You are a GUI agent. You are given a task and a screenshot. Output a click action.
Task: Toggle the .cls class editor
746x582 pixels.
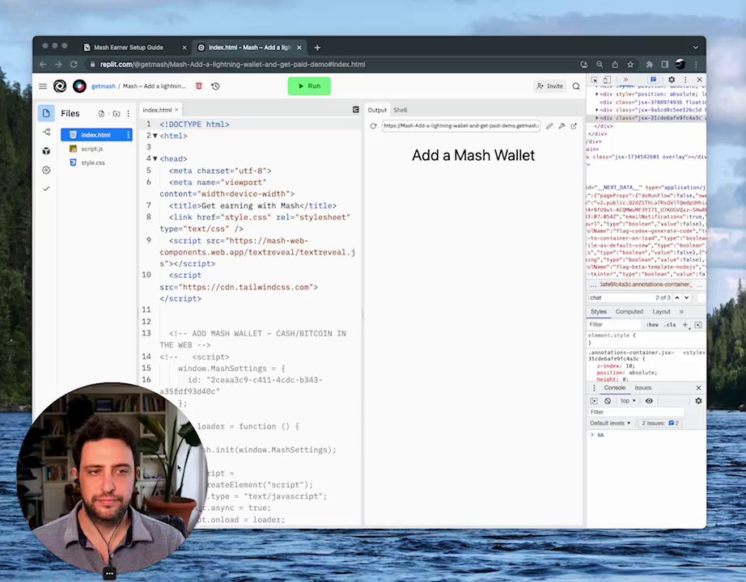(x=671, y=325)
